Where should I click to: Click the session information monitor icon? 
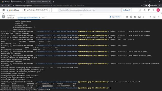point(139,17)
